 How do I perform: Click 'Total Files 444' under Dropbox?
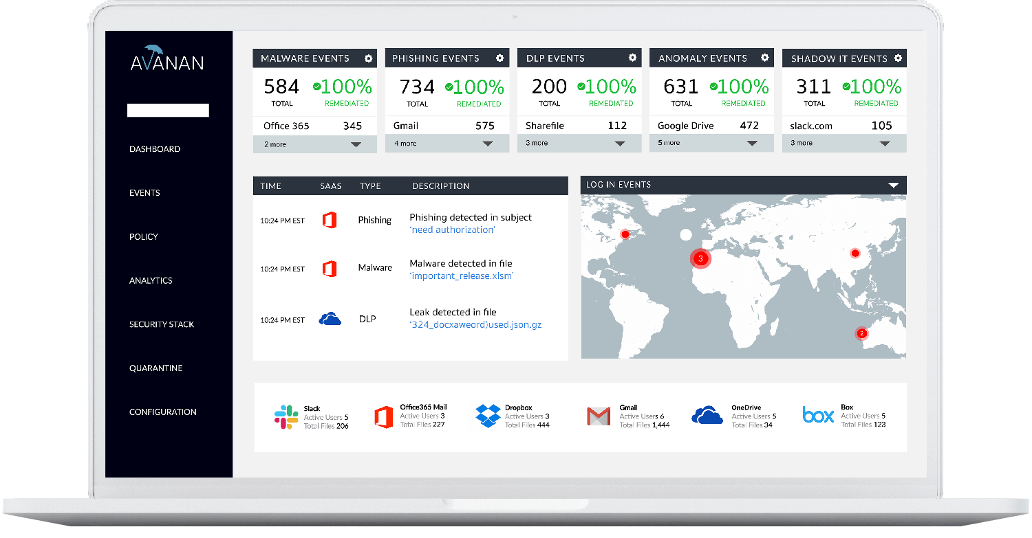coord(527,425)
